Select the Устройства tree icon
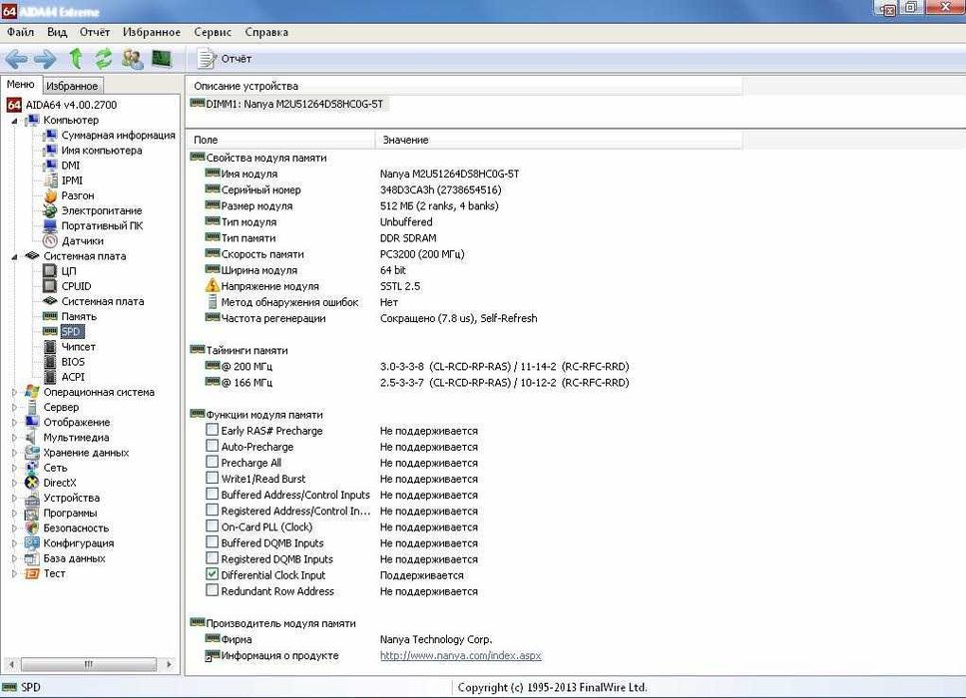Viewport: 966px width, 698px height. tap(32, 498)
